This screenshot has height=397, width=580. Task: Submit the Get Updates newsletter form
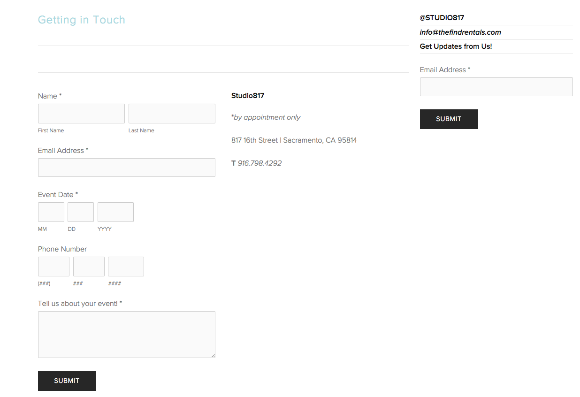(449, 119)
